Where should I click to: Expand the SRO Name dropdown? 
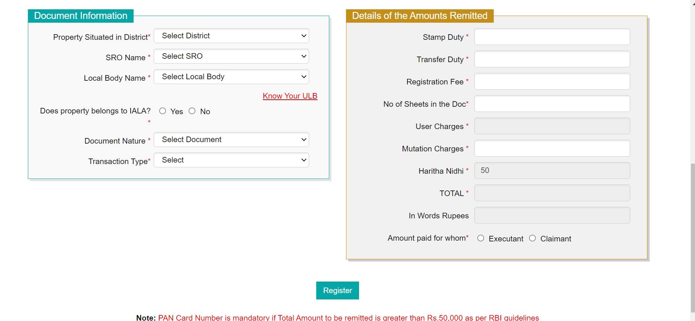pos(231,56)
